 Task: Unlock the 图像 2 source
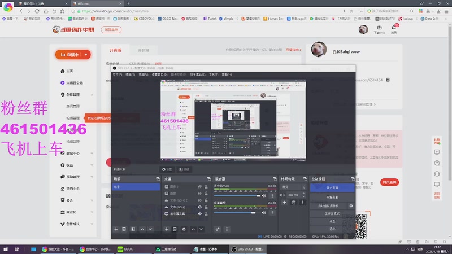pyautogui.click(x=206, y=187)
